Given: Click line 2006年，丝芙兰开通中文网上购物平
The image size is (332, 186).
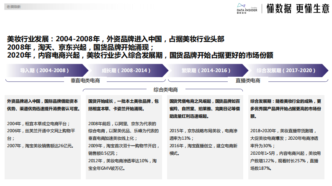Looking at the screenshot, I should point(41,131).
